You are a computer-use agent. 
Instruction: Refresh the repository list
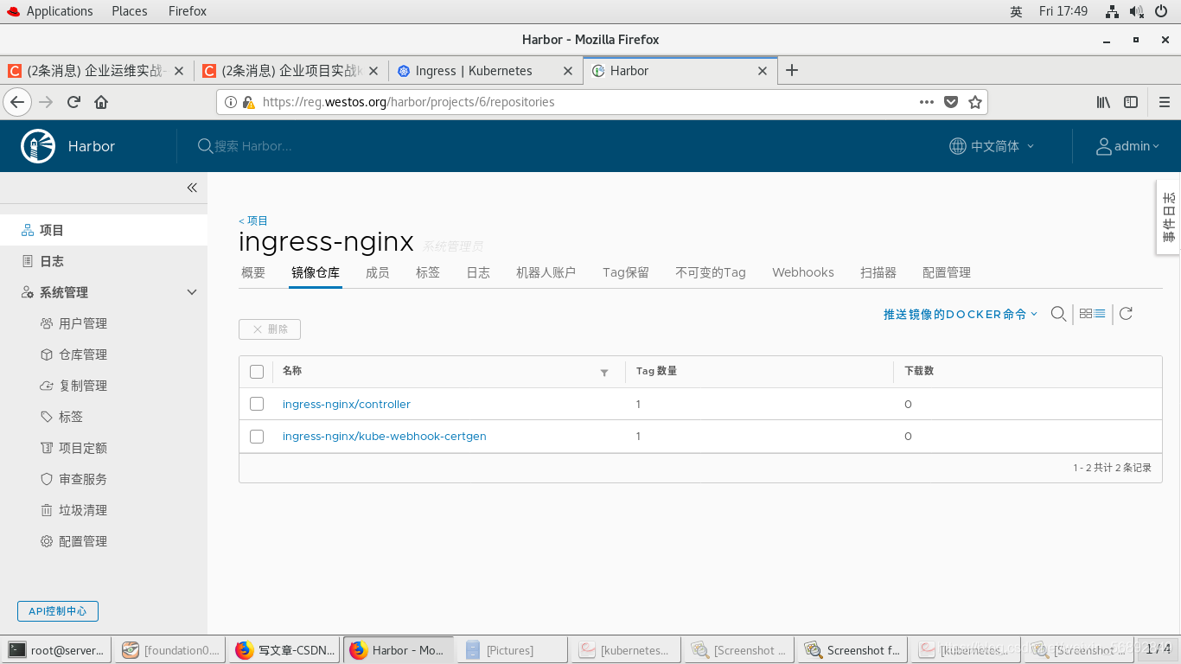click(x=1126, y=314)
